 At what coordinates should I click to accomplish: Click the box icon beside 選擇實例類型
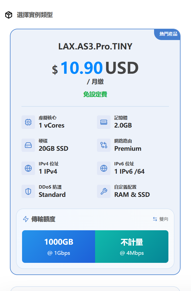pos(9,15)
